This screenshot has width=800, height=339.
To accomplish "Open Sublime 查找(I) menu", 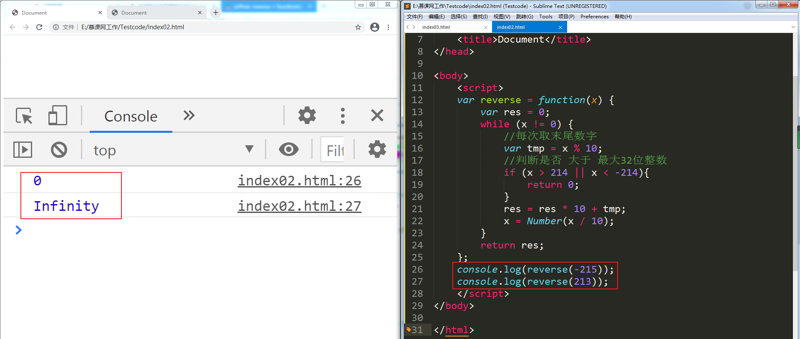I will [480, 17].
